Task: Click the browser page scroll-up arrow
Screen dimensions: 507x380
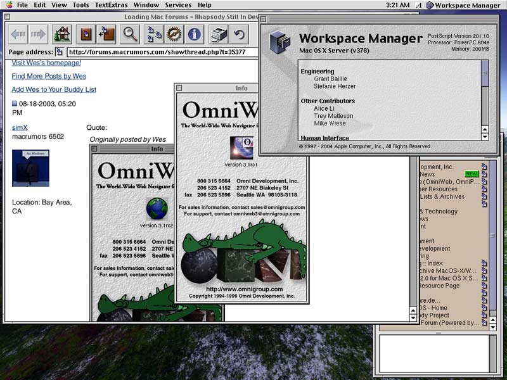Action: 413,310
